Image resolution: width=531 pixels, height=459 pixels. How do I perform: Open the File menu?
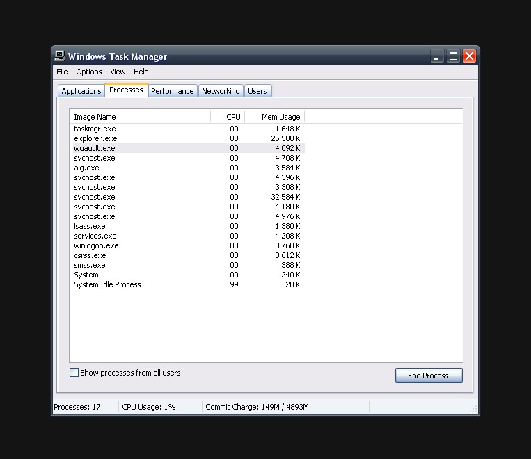[62, 72]
